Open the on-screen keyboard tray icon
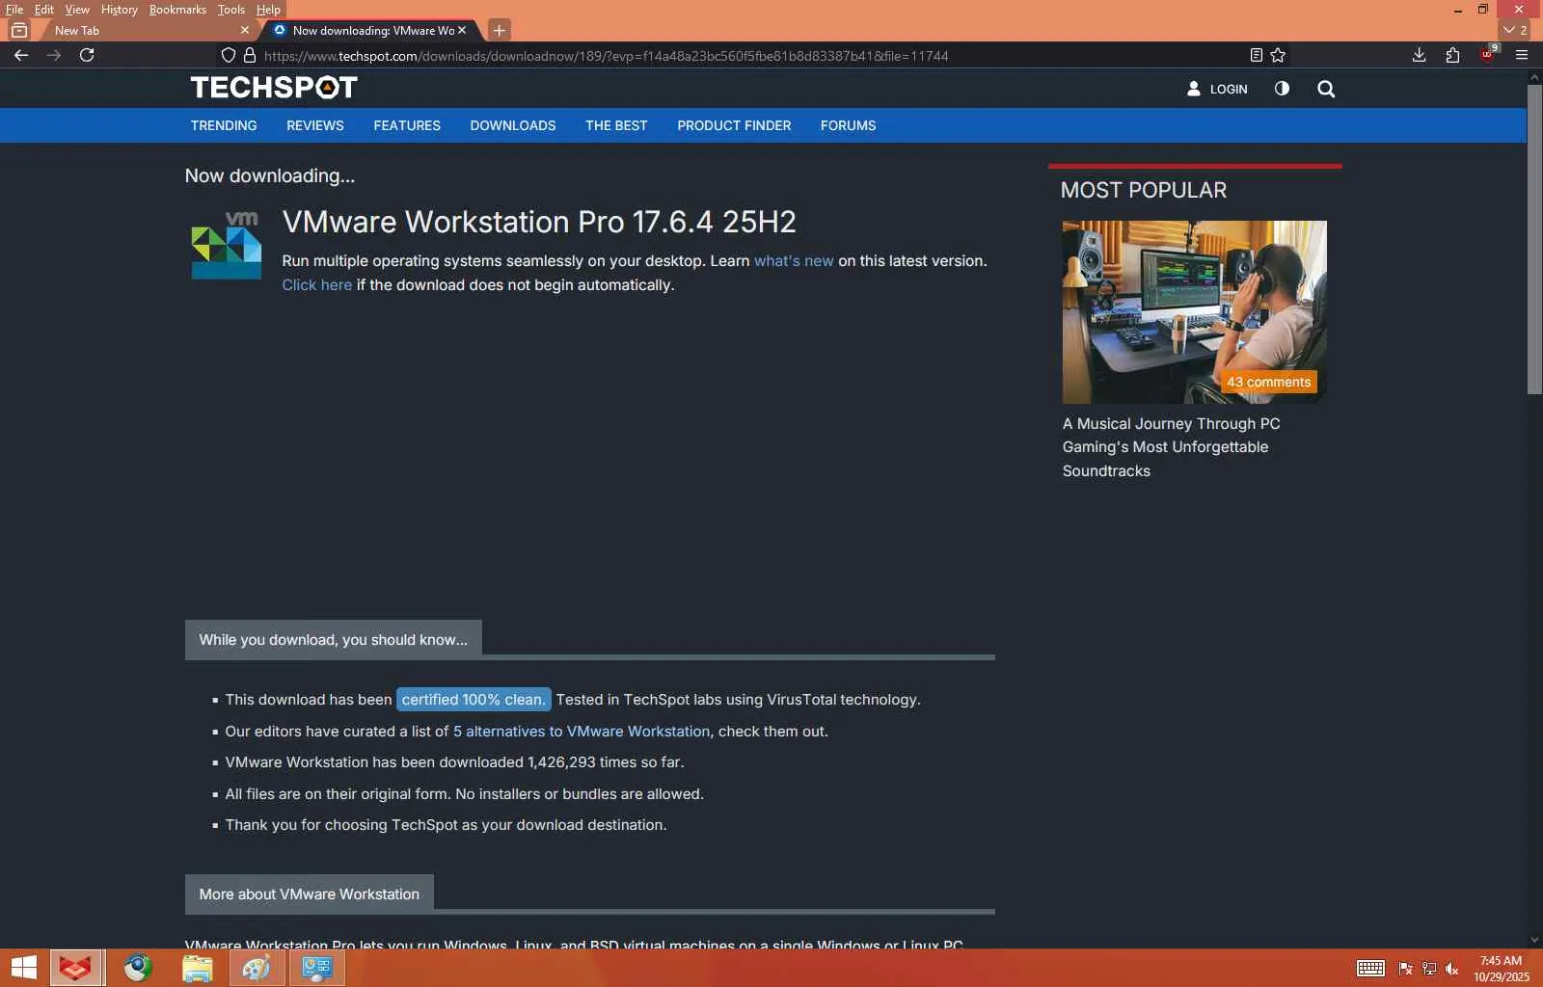Viewport: 1543px width, 987px height. click(1370, 969)
